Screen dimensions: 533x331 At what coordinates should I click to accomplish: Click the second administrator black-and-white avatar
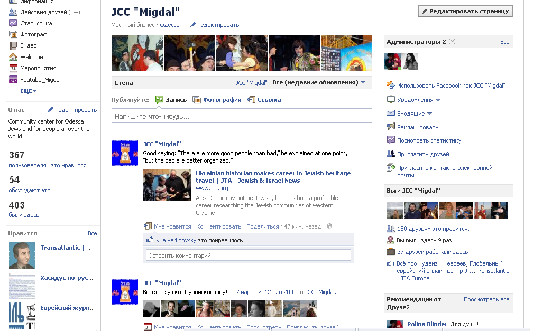tap(410, 61)
